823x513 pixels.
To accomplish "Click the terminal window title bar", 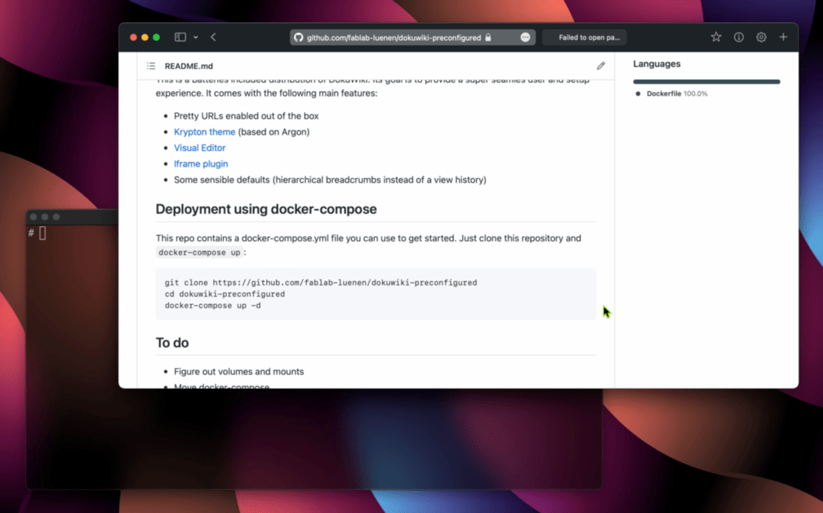I will click(73, 217).
